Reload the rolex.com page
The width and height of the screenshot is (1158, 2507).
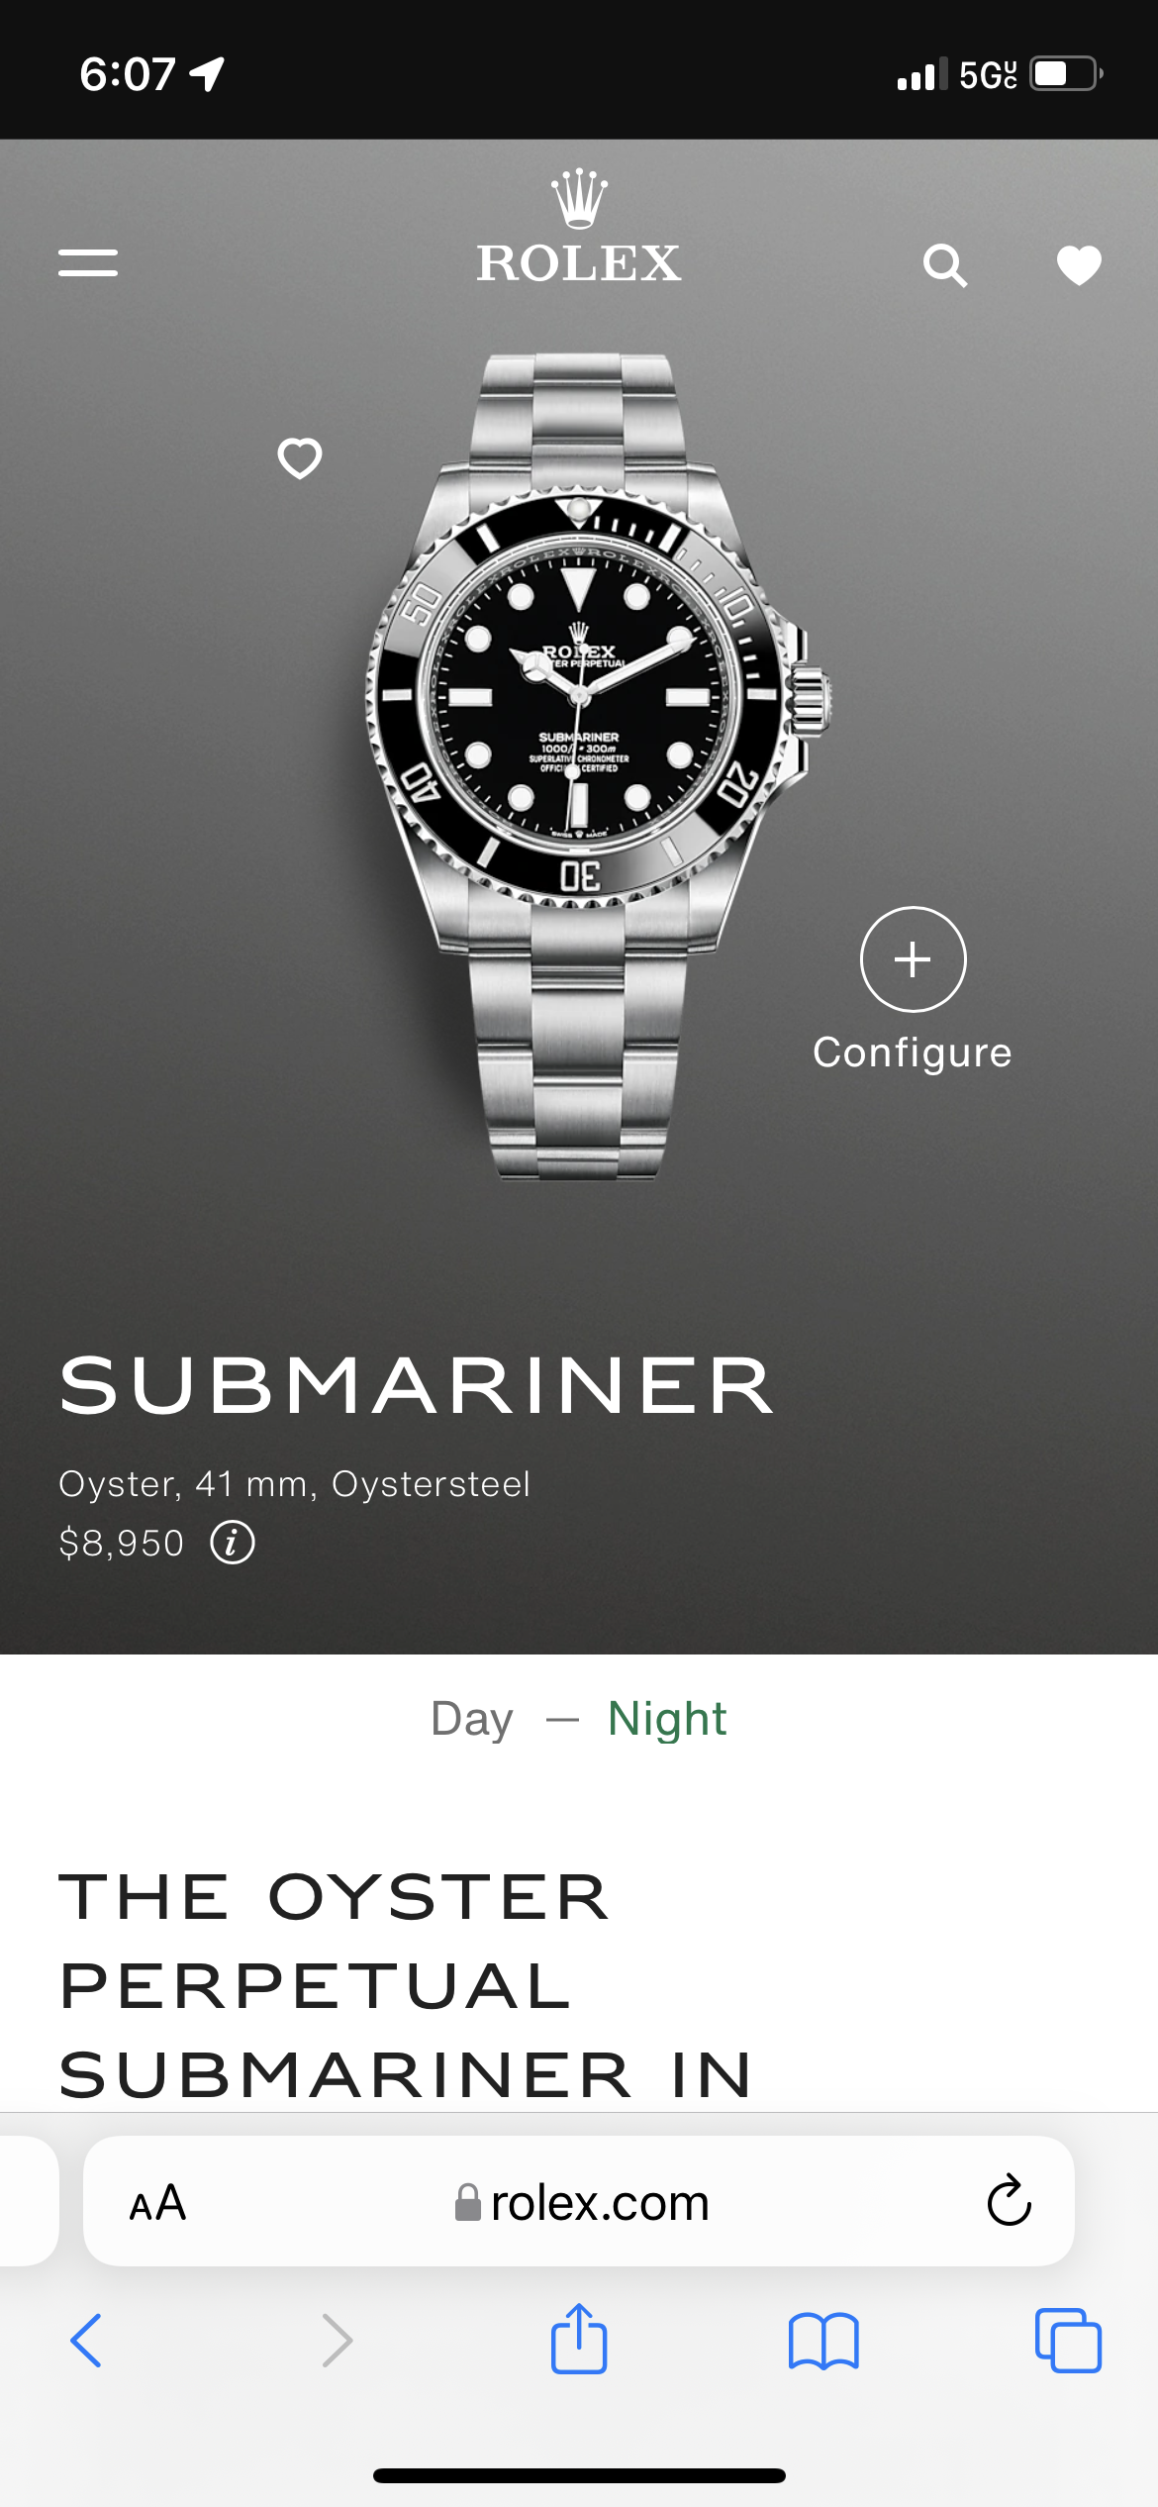pos(1009,2201)
